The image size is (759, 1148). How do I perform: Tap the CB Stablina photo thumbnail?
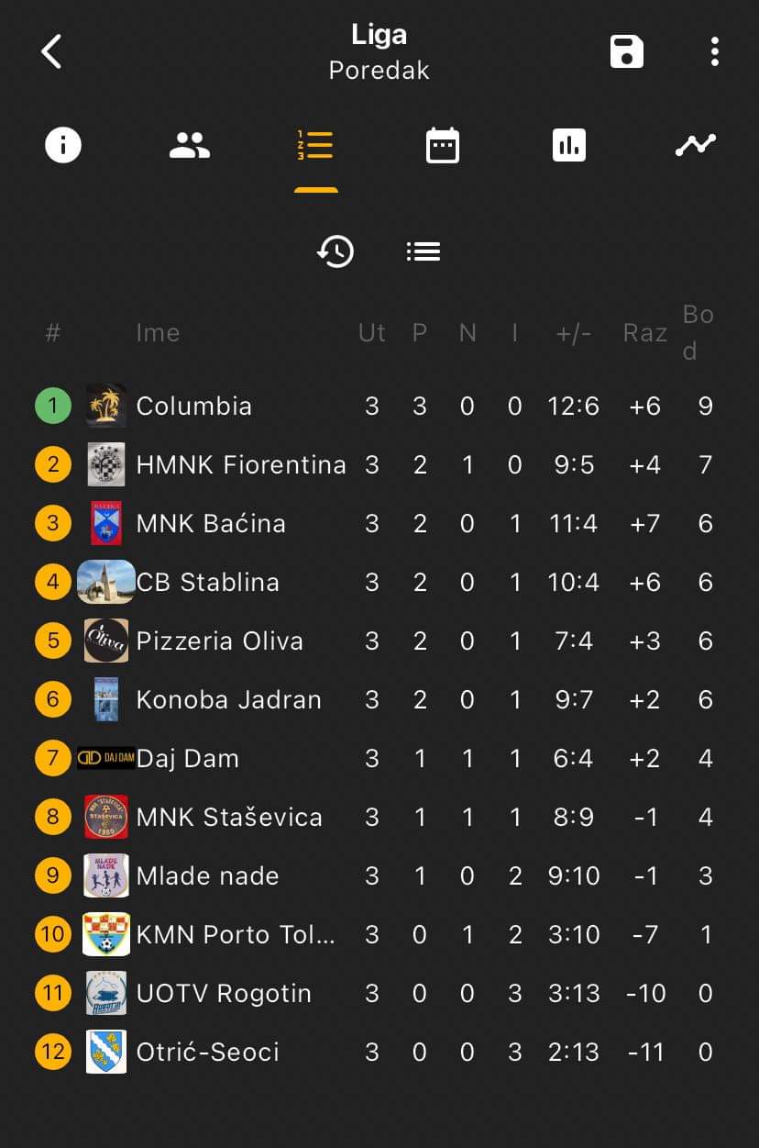click(x=106, y=582)
